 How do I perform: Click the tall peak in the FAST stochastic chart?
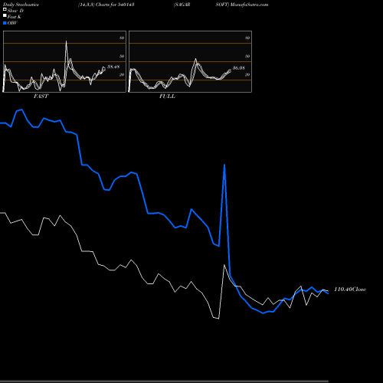point(66,41)
